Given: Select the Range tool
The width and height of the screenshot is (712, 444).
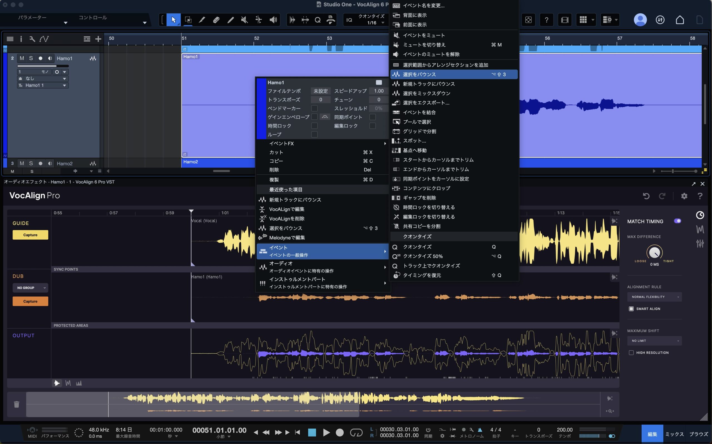Looking at the screenshot, I should pyautogui.click(x=188, y=20).
